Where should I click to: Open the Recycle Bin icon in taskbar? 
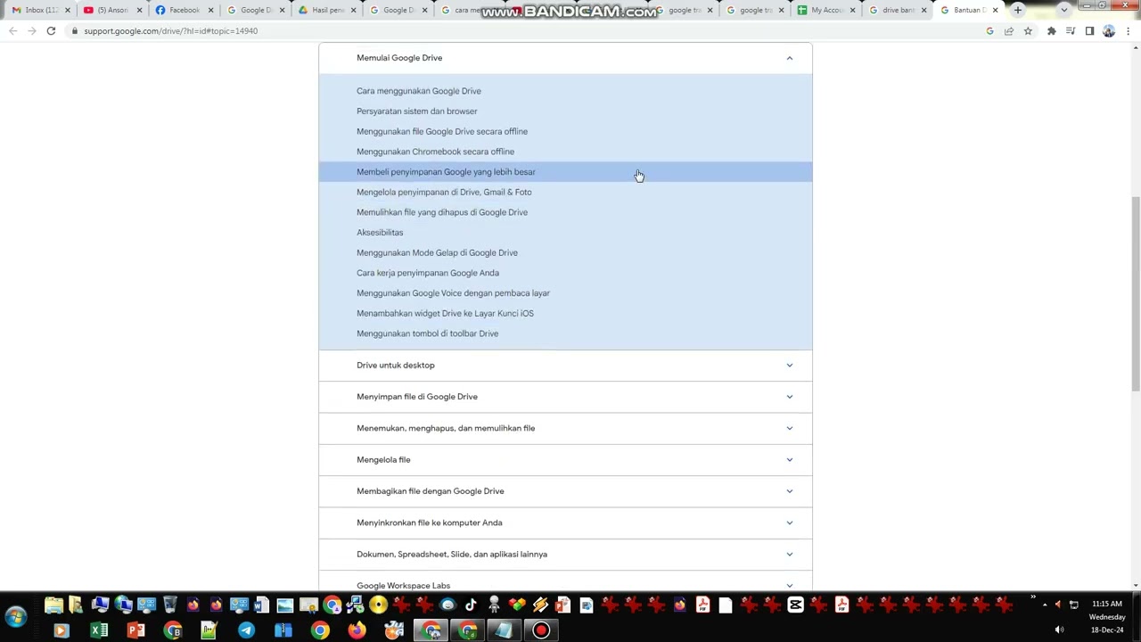pos(169,605)
